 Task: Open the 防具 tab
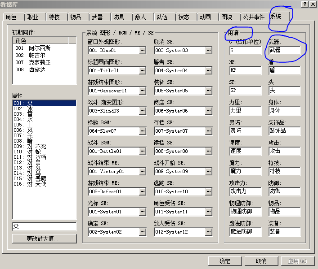(121, 17)
